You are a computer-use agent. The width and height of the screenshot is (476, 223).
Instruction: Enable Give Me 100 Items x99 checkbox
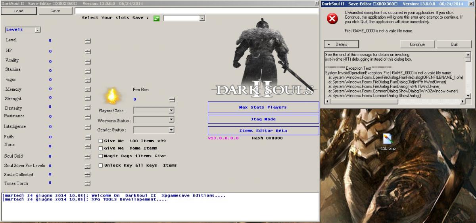[101, 141]
